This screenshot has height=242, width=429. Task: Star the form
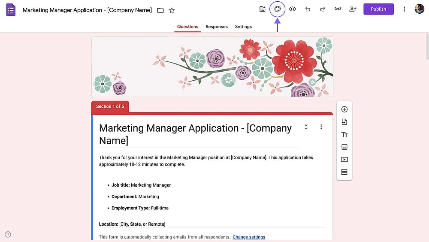172,10
